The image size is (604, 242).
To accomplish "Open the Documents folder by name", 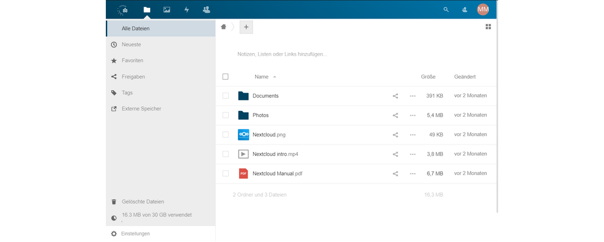I will [x=265, y=96].
